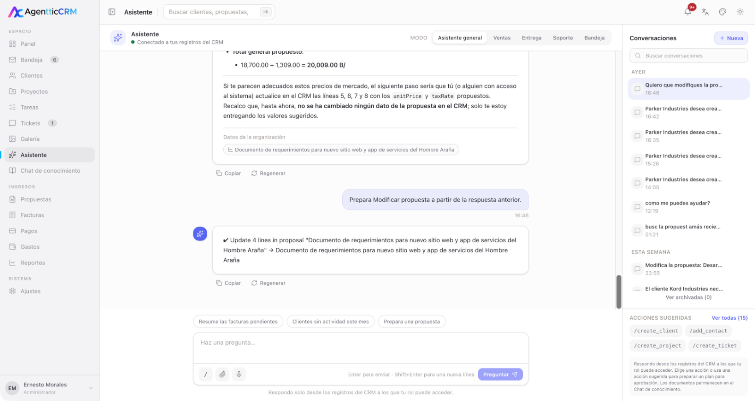The width and height of the screenshot is (755, 401).
Task: Open the color palette theme icon
Action: pos(722,12)
